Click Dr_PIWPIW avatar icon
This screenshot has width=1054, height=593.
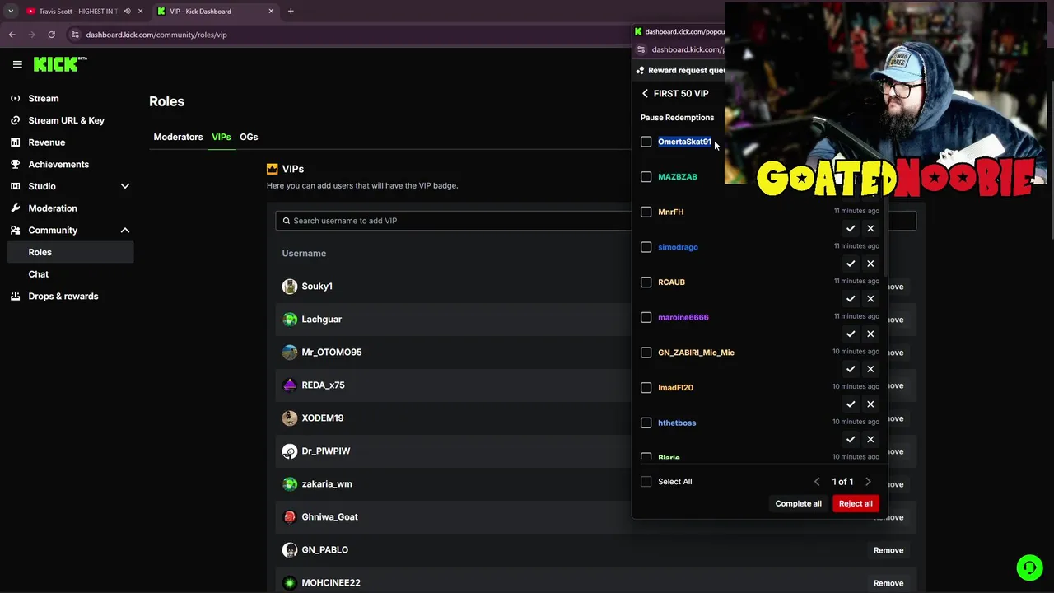pyautogui.click(x=290, y=451)
